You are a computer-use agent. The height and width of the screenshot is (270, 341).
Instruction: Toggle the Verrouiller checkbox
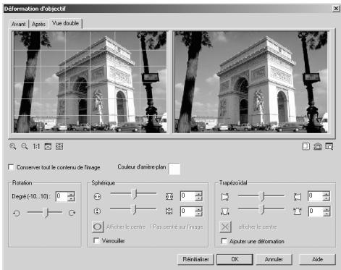click(96, 240)
